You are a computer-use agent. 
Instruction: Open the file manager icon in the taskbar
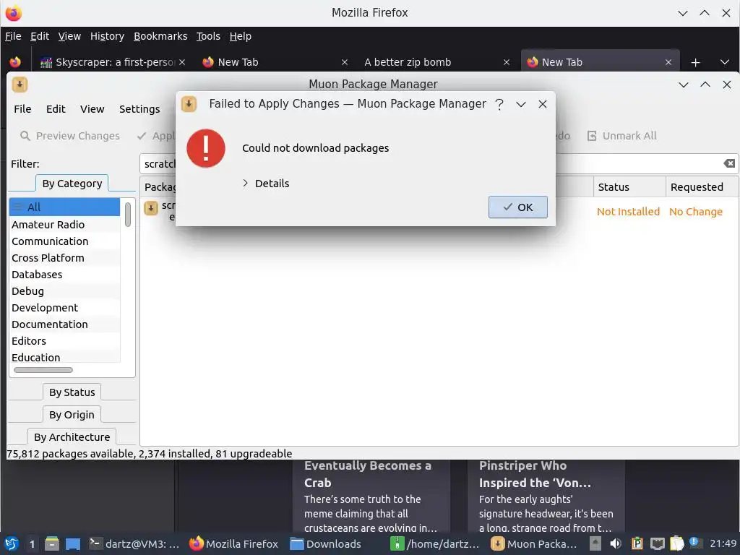point(52,543)
